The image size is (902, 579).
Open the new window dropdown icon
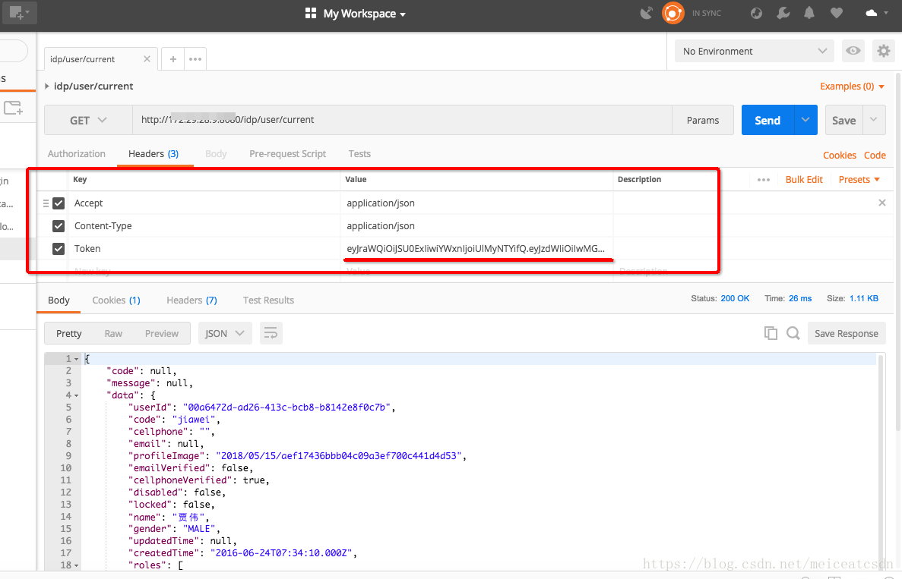coord(20,12)
